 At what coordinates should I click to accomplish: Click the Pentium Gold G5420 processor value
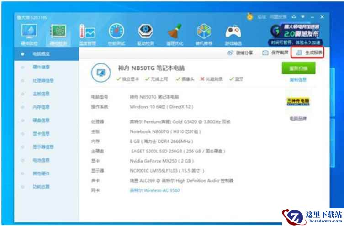(x=180, y=121)
